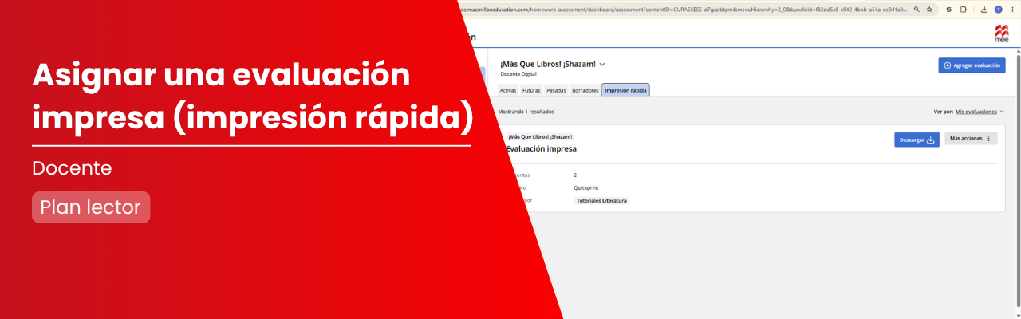Viewport: 1021px width, 319px height.
Task: Click the Evaluación impresa title
Action: pyautogui.click(x=542, y=148)
